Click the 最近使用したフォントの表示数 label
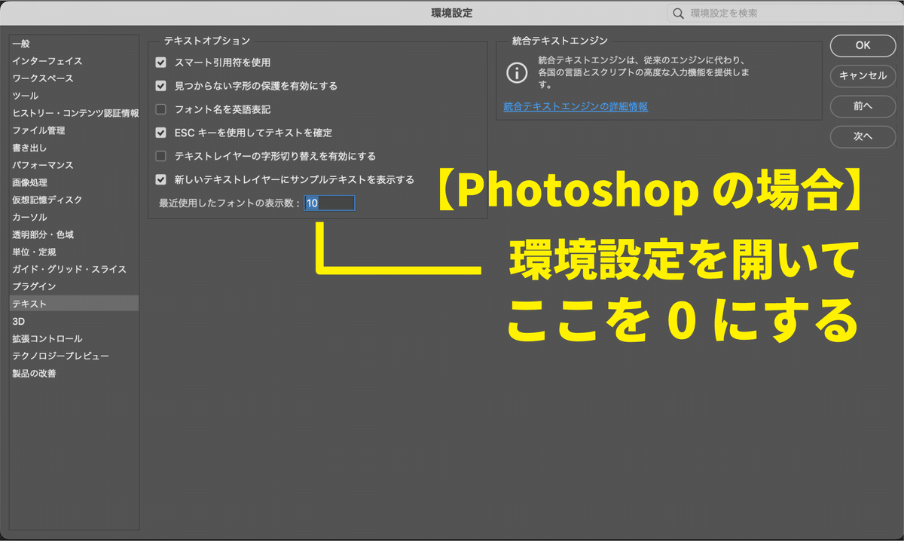 click(x=230, y=203)
